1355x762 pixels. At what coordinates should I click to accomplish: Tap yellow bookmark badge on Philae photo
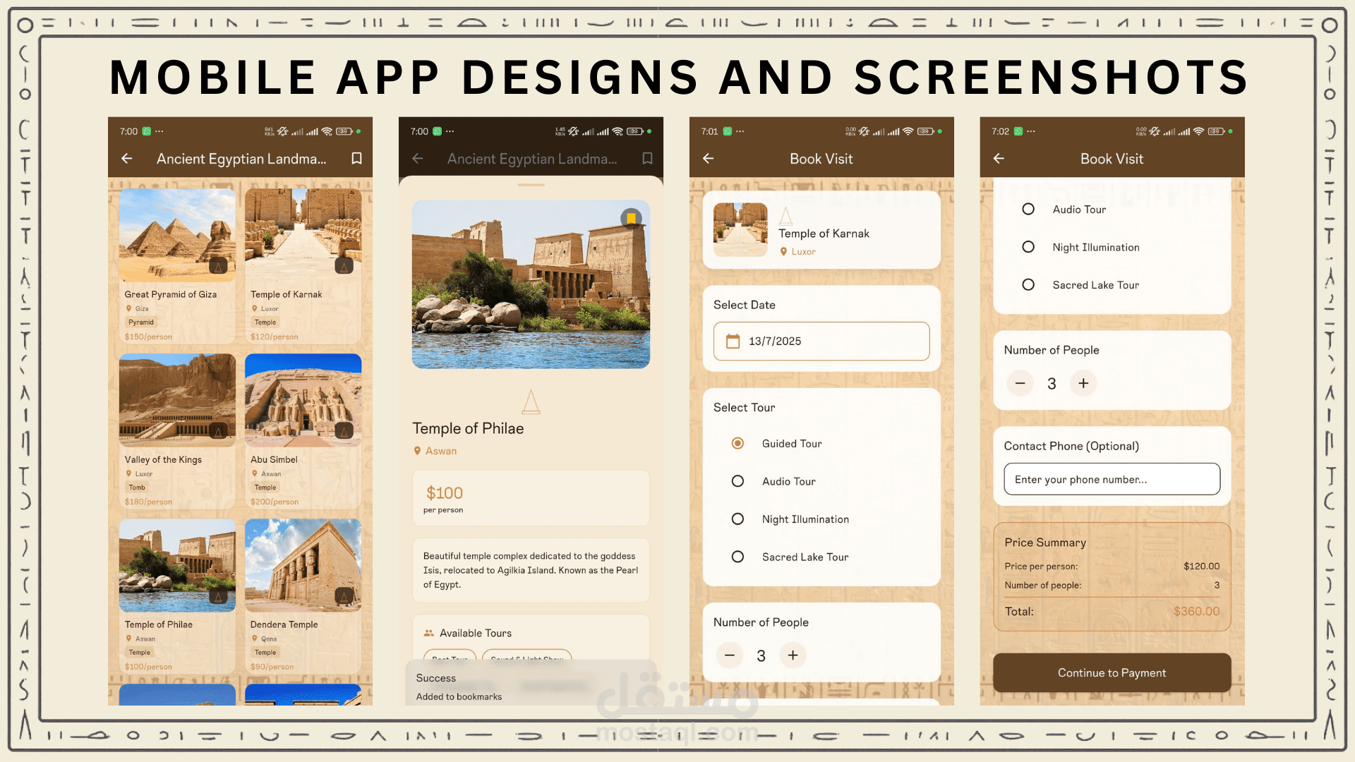click(632, 218)
